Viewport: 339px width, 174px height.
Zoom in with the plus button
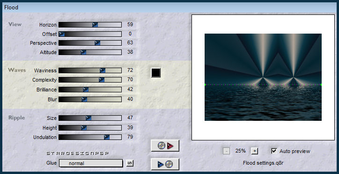coord(254,151)
